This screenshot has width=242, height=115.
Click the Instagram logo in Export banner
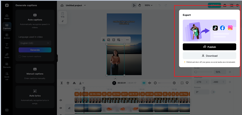pyautogui.click(x=230, y=28)
